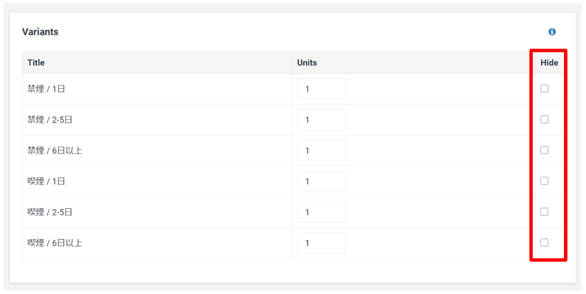
Task: Select Units box for 禁煙 / 6日以上
Action: 321,151
